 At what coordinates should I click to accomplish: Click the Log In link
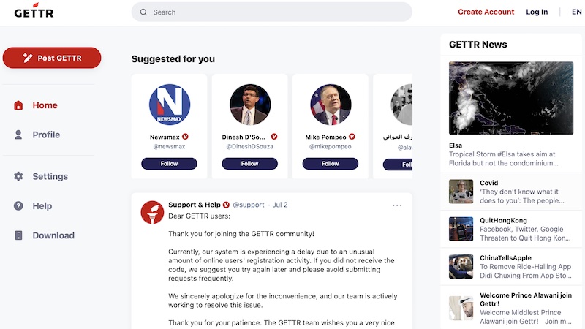coord(537,12)
